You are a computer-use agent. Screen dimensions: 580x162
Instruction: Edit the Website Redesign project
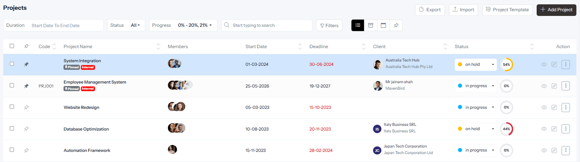click(x=554, y=107)
